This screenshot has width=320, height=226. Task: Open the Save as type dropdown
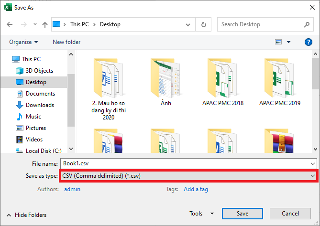188,176
